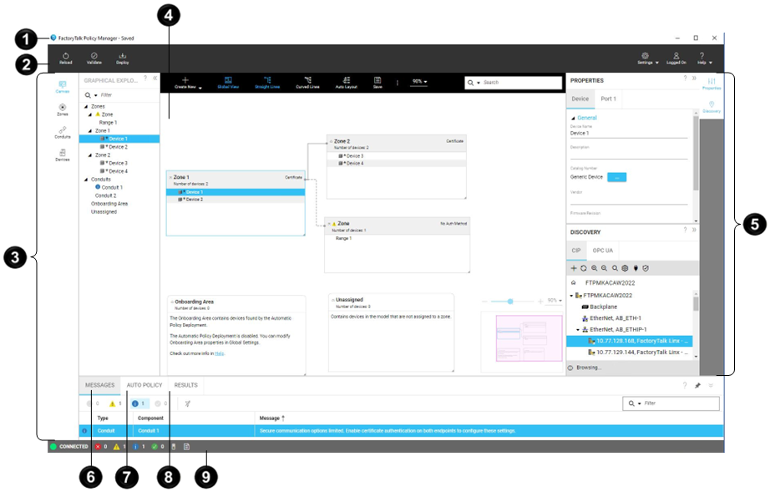The height and width of the screenshot is (492, 770).
Task: Click the Deploy icon
Action: pos(122,58)
